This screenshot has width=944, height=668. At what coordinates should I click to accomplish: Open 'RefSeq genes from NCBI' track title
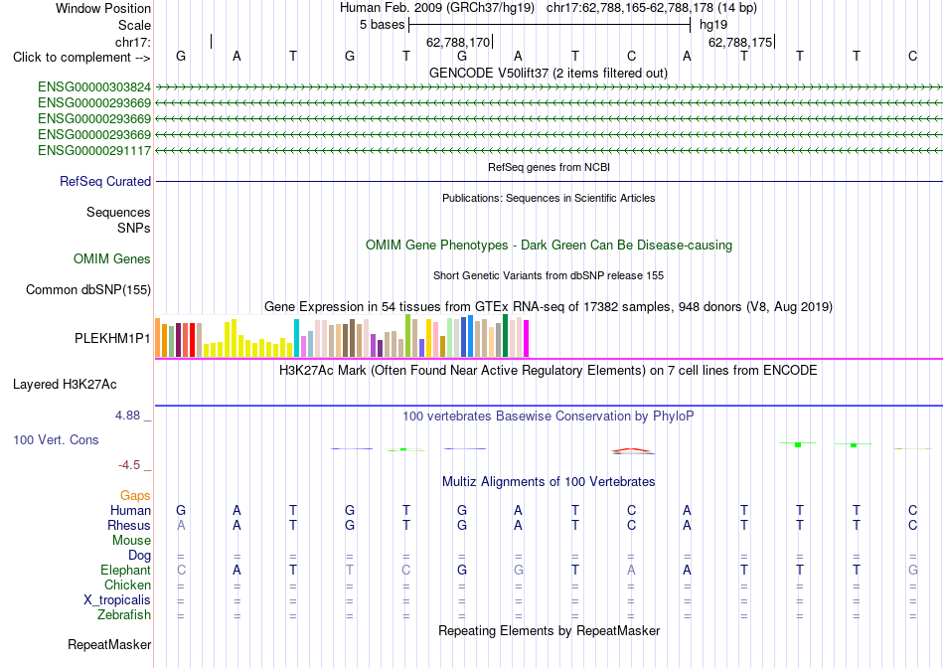pos(550,167)
